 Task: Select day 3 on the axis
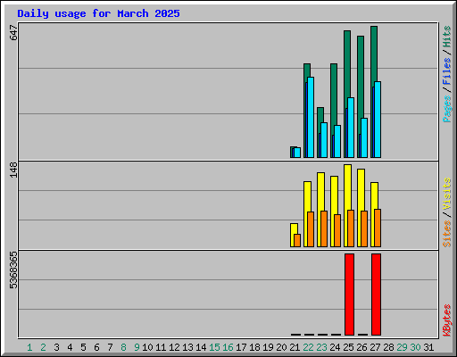click(x=56, y=347)
